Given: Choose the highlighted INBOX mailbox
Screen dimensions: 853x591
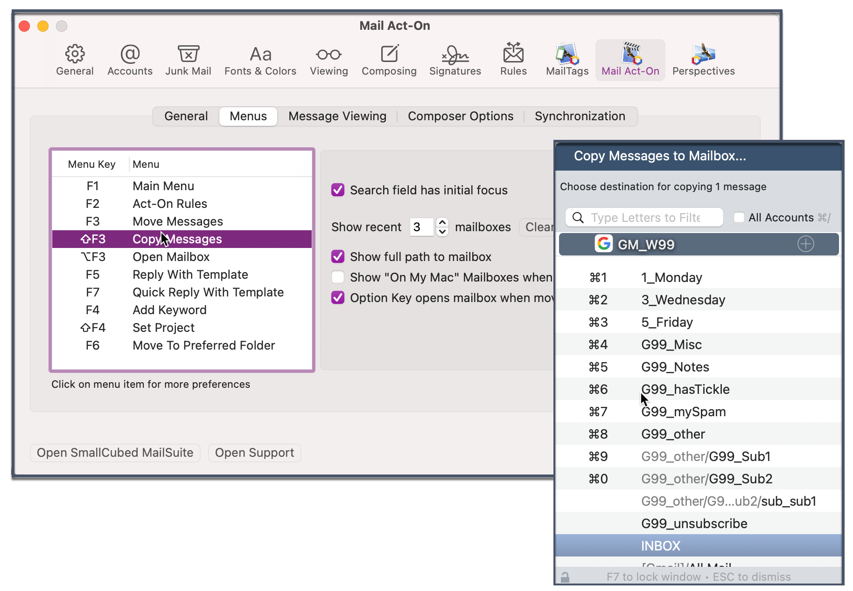Looking at the screenshot, I should (x=699, y=546).
